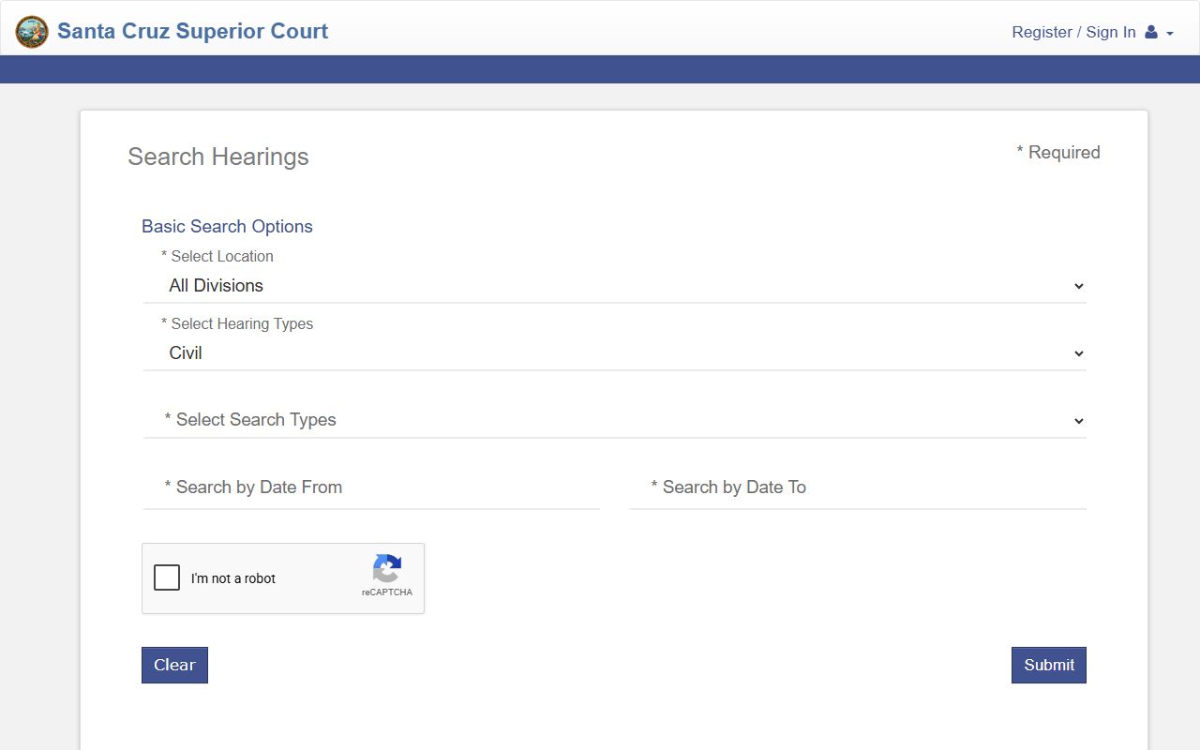Viewport: 1200px width, 750px height.
Task: Click the Santa Cruz court seal logo
Action: (32, 32)
